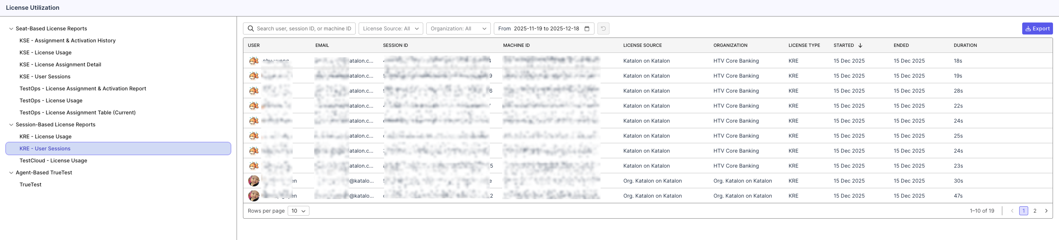The width and height of the screenshot is (1059, 240).
Task: Collapse Session-Based License Reports section
Action: click(x=11, y=125)
